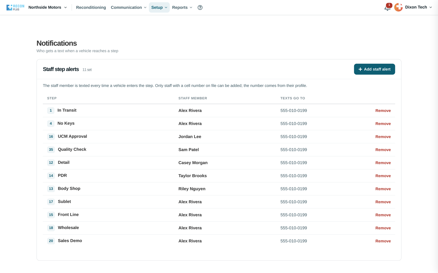Expand the Dixon Tech user menu chevron
438x273 pixels.
click(x=431, y=7)
